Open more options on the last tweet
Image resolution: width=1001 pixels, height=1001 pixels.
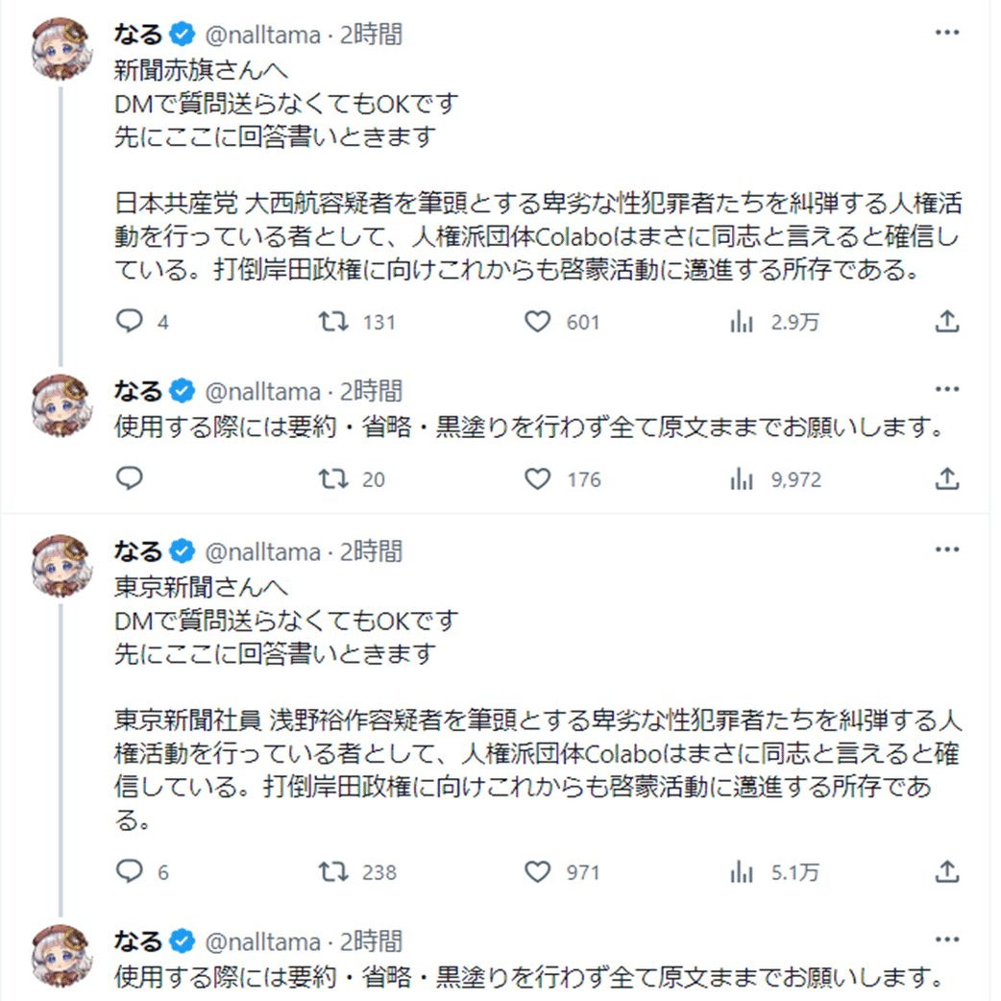click(947, 940)
